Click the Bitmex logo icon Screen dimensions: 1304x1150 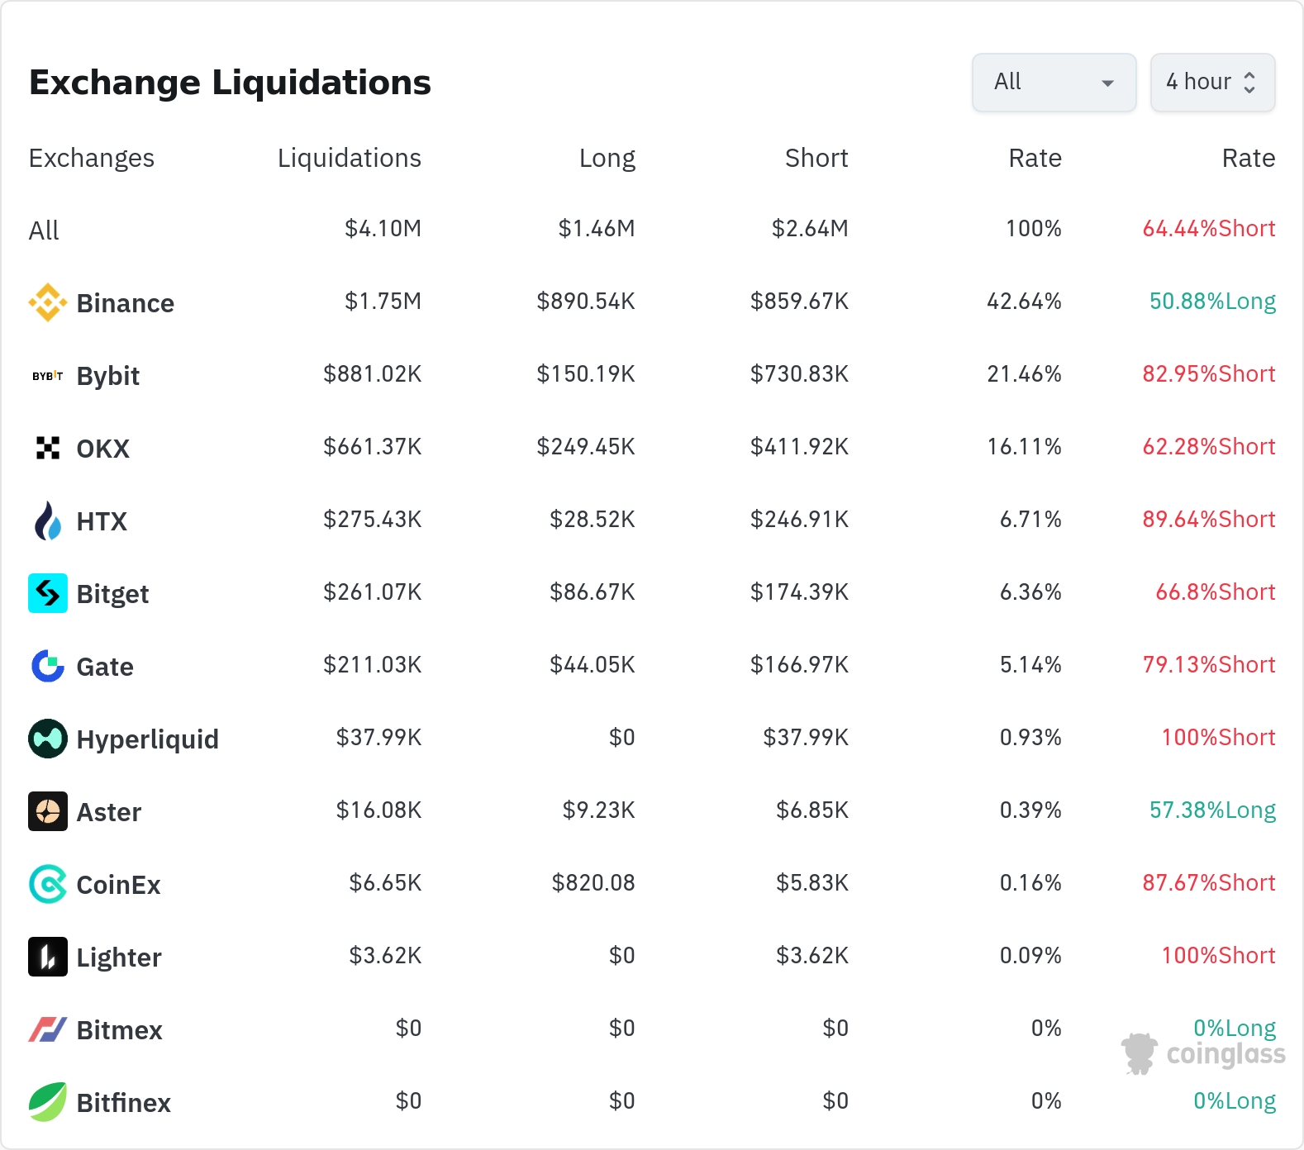[48, 1029]
